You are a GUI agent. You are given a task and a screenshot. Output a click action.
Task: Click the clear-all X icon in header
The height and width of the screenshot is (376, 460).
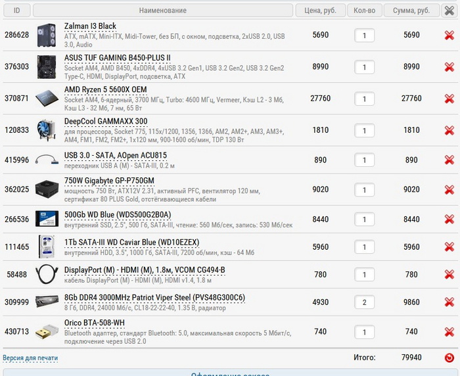[449, 11]
